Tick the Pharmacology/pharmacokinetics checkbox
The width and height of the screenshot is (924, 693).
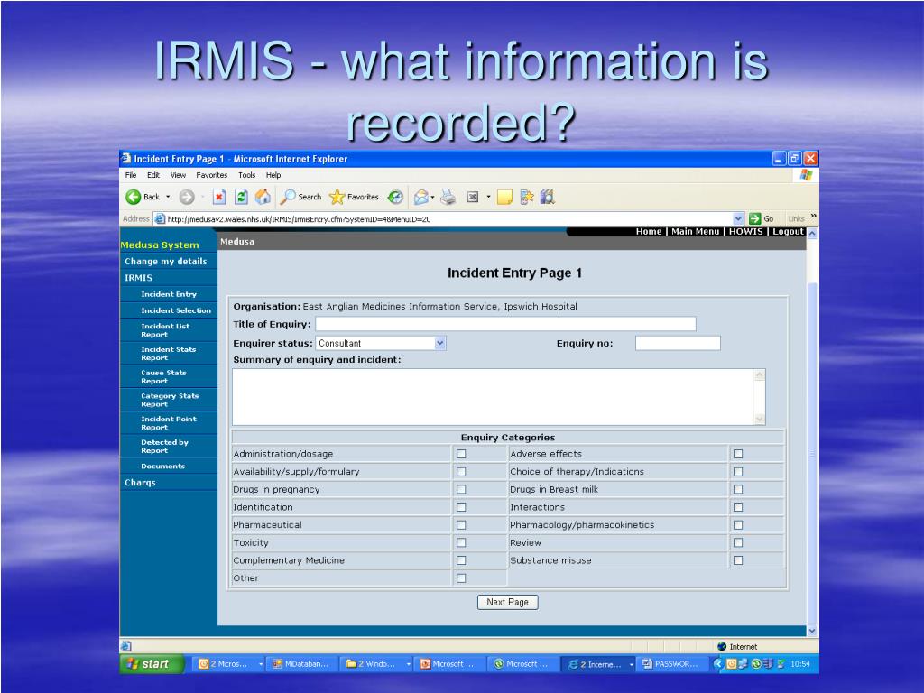coord(738,524)
